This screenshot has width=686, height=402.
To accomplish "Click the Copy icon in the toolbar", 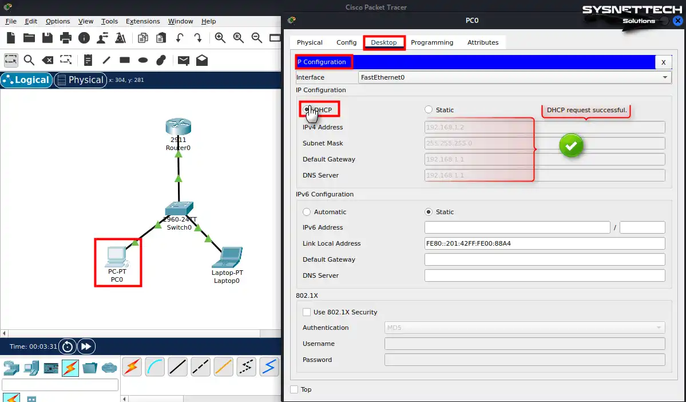I will click(x=142, y=38).
